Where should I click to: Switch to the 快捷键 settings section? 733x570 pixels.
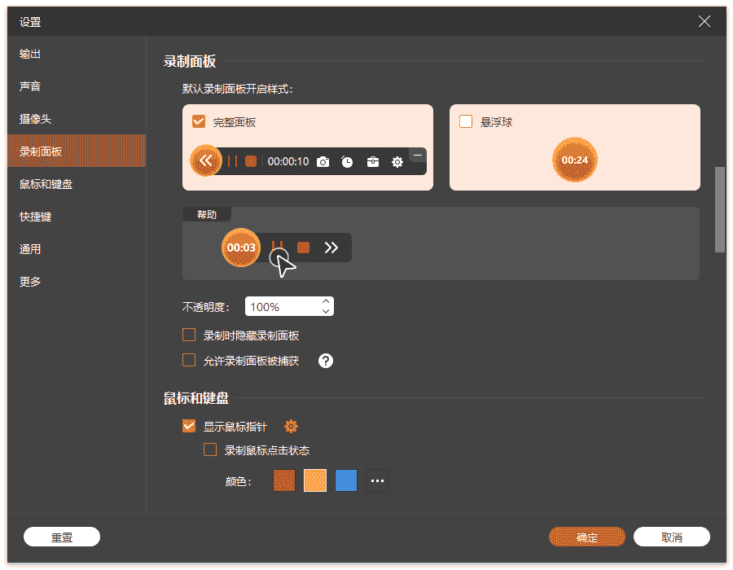point(36,217)
